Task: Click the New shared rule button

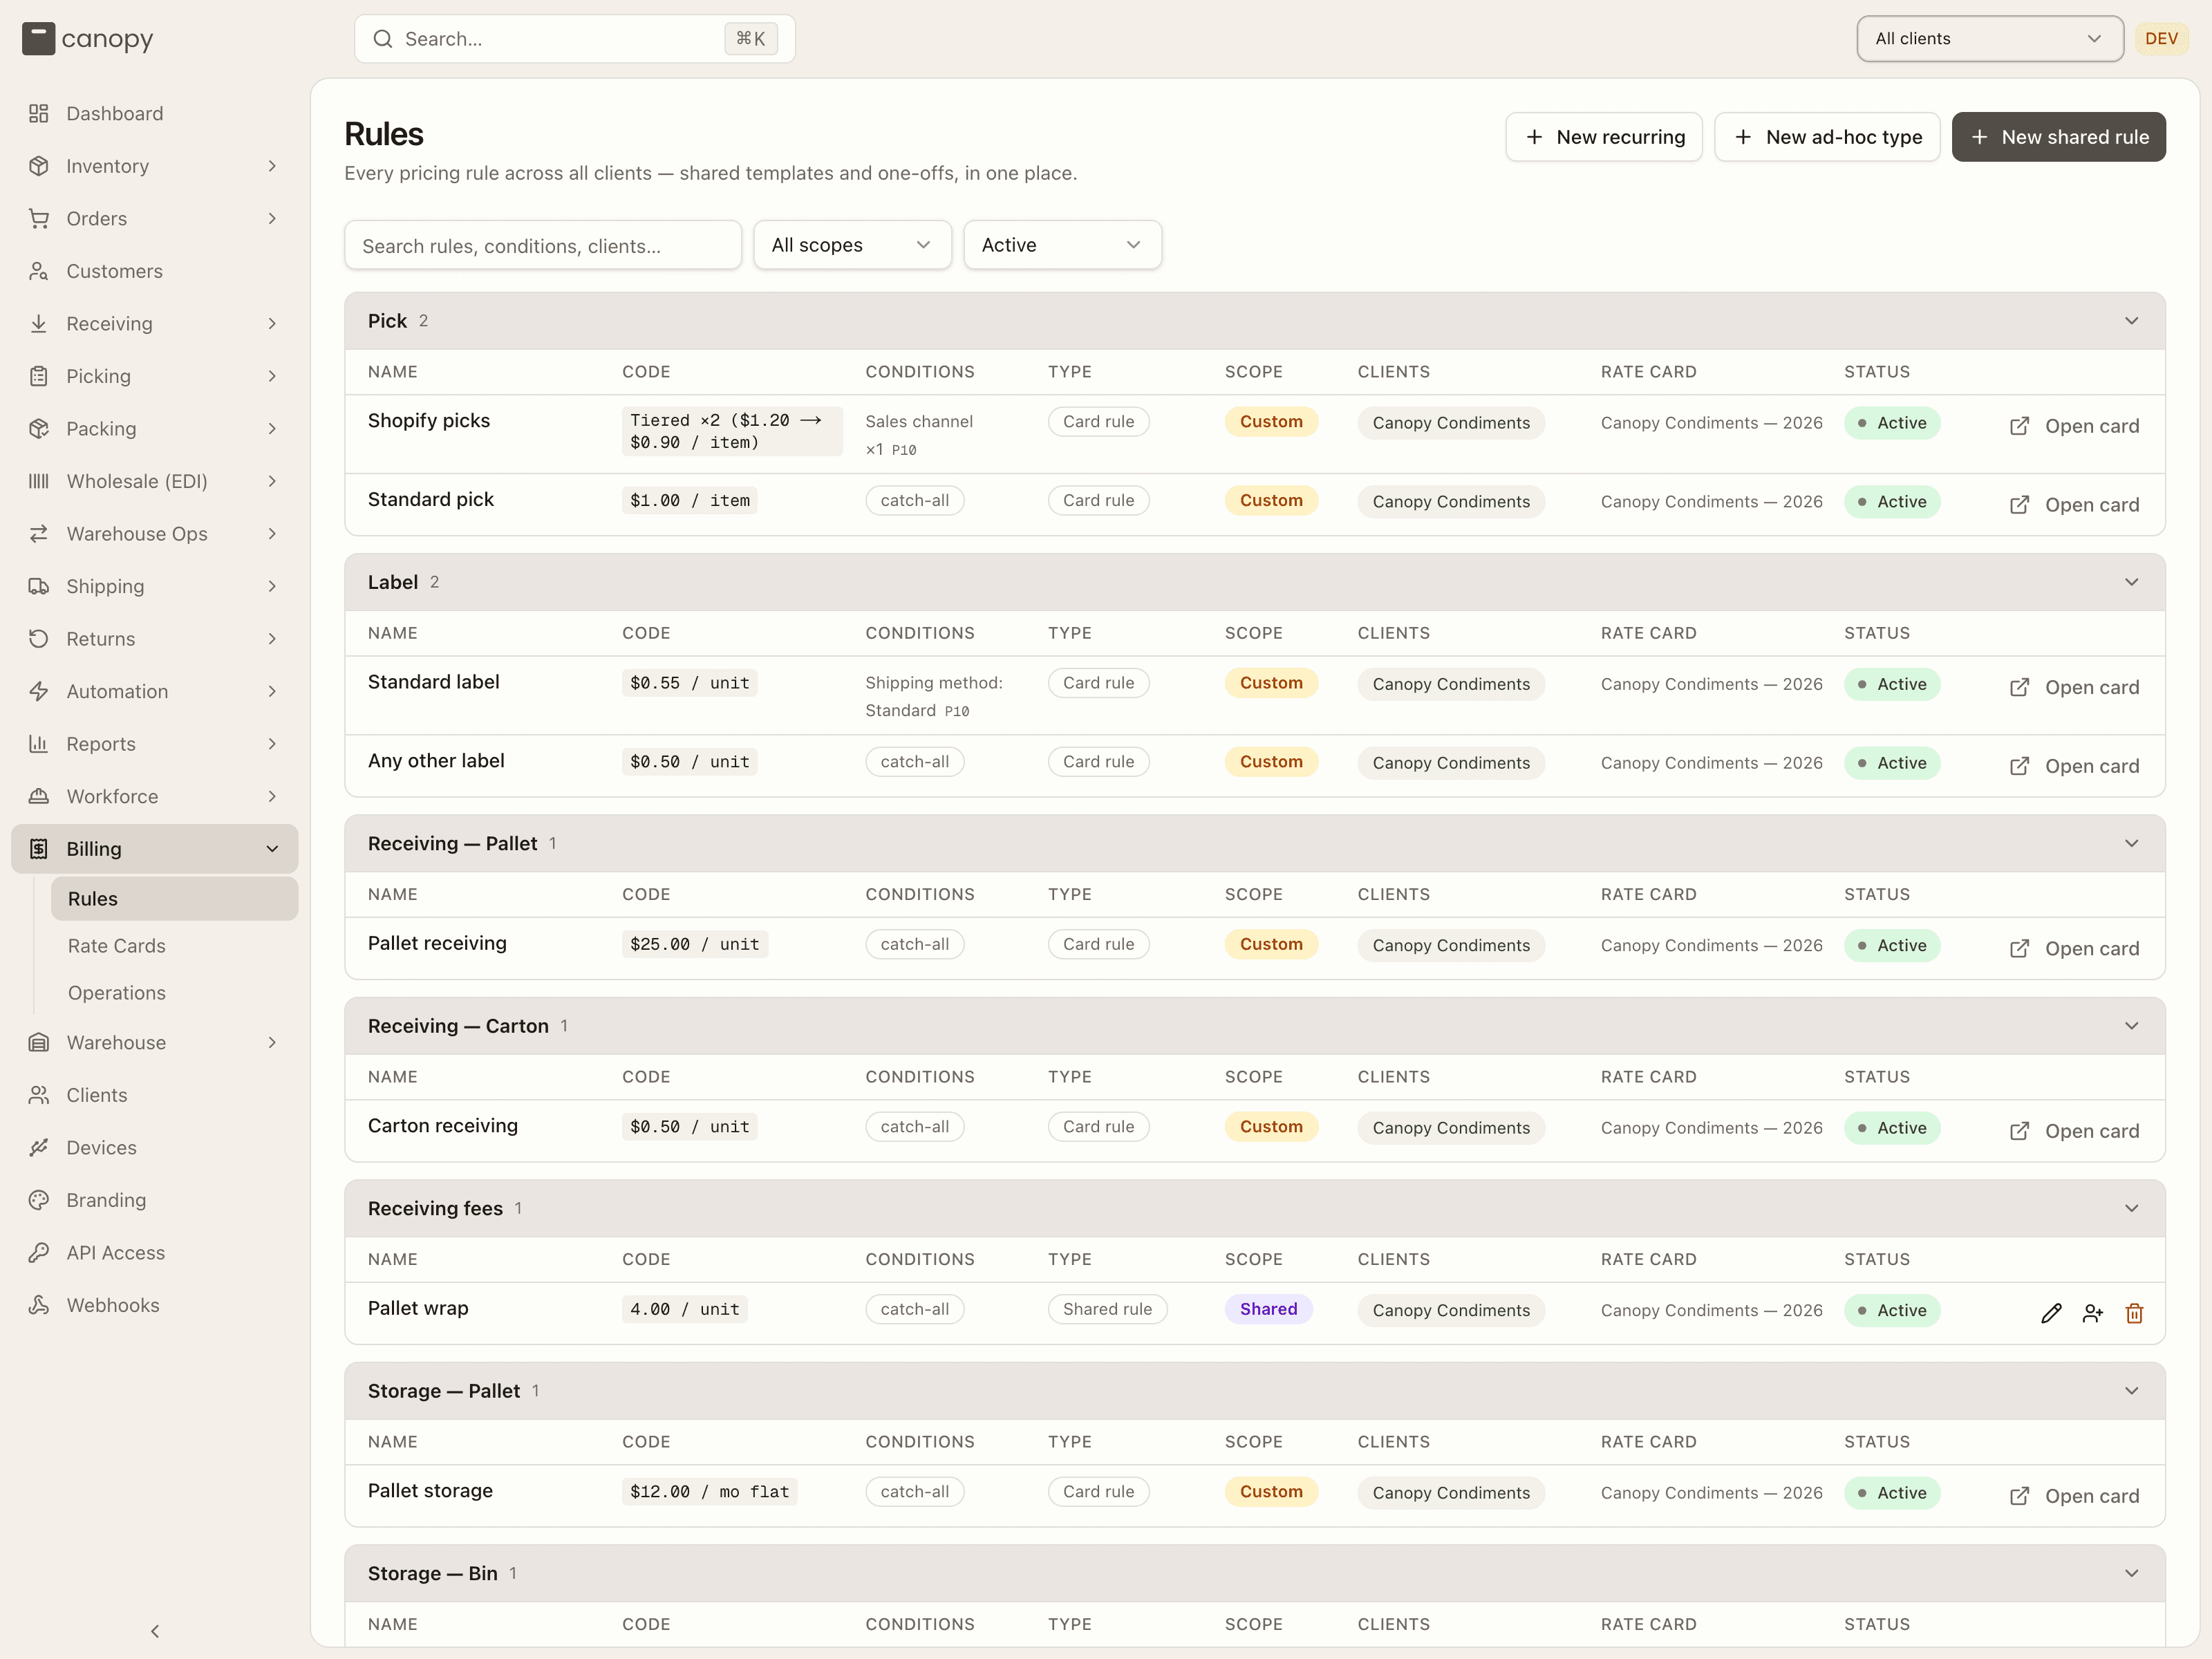Action: click(x=2058, y=137)
